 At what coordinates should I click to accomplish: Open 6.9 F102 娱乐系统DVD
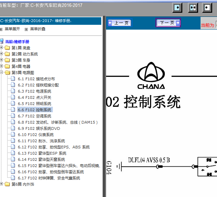(x=39, y=128)
